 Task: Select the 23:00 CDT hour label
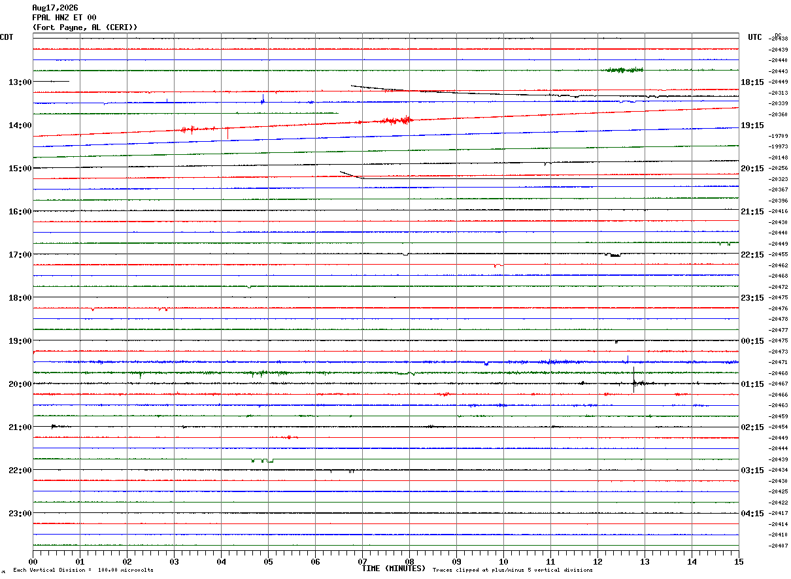coord(20,514)
